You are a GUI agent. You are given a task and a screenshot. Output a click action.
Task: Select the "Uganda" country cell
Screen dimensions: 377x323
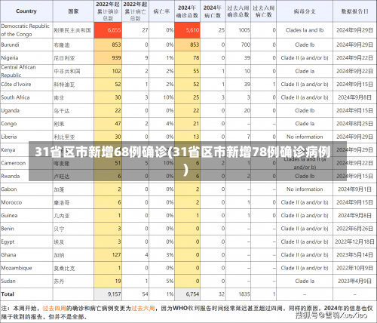click(x=26, y=110)
